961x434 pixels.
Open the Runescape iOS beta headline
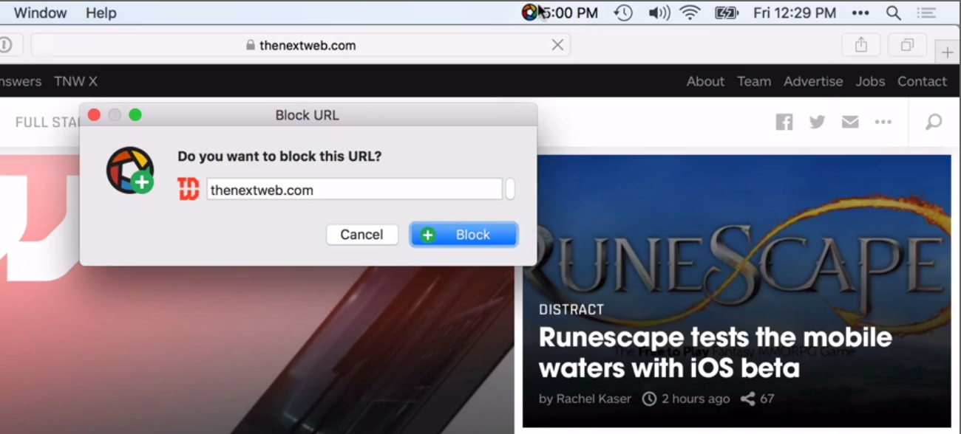(716, 352)
